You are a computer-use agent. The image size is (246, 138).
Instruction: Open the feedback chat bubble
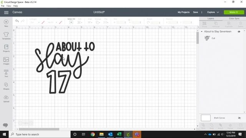(x=5, y=125)
